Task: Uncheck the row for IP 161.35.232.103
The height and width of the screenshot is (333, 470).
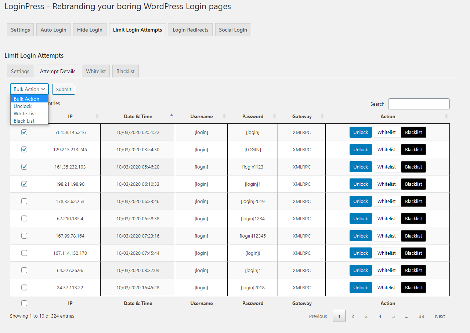Action: click(24, 167)
